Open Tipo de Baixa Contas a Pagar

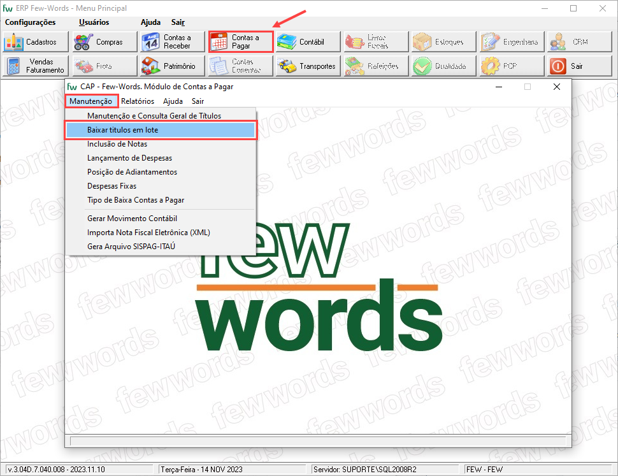pos(161,200)
